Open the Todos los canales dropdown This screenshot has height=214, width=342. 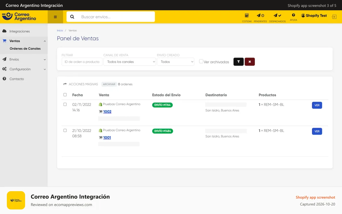click(130, 62)
